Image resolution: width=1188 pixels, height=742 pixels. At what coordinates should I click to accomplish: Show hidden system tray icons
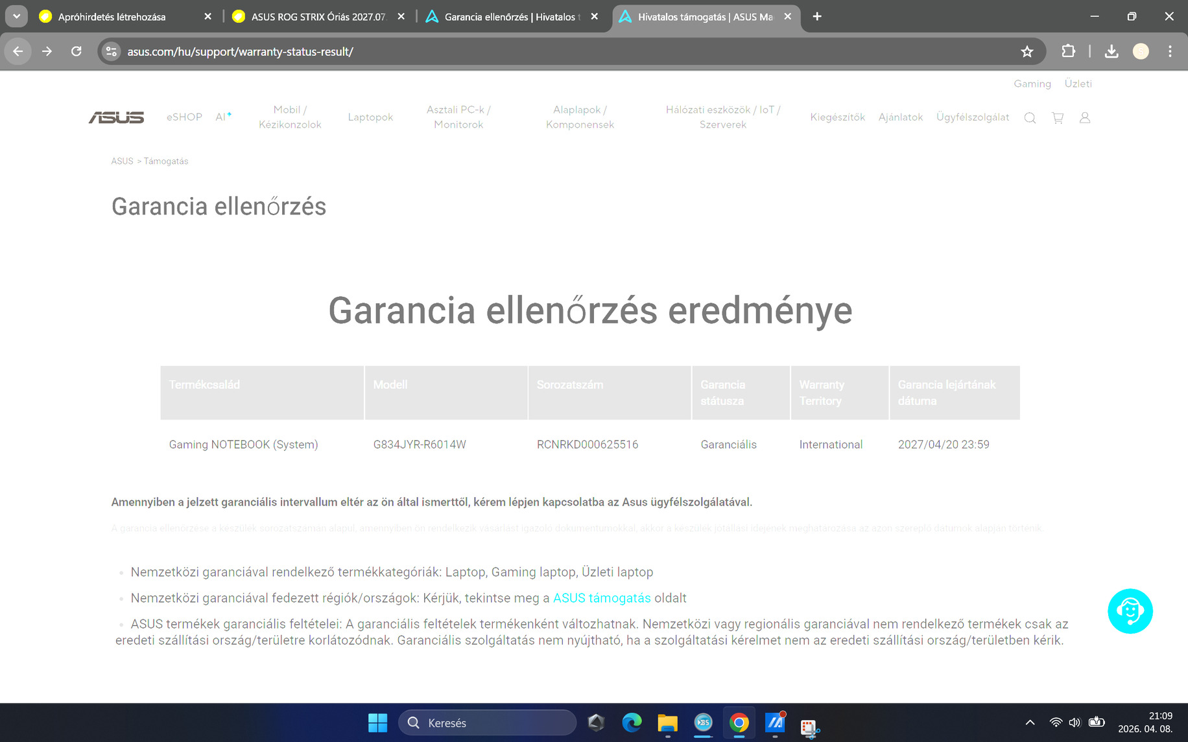point(1030,723)
